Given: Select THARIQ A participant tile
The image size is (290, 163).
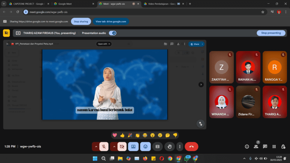Looking at the screenshot, I should coord(275,102).
